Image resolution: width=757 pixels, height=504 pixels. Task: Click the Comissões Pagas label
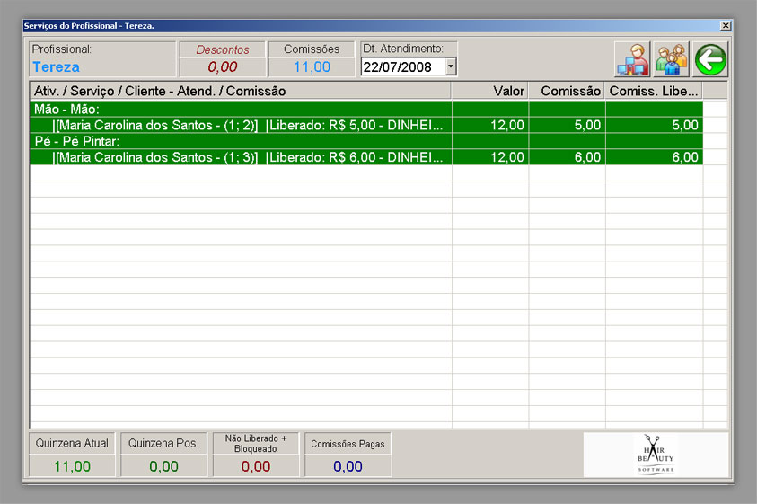(x=348, y=444)
